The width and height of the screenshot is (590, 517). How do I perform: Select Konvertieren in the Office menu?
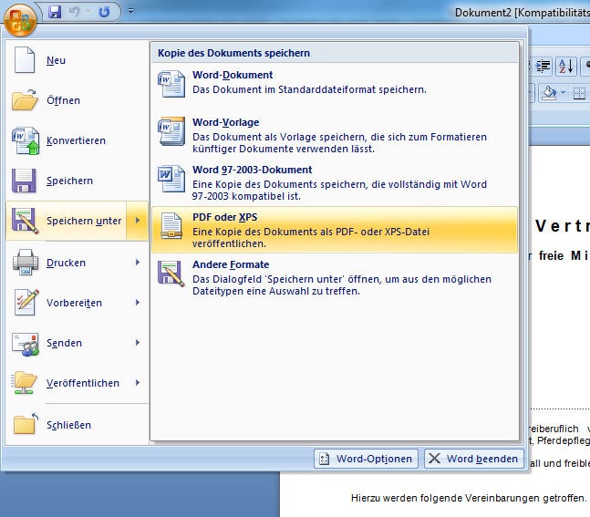[x=78, y=140]
